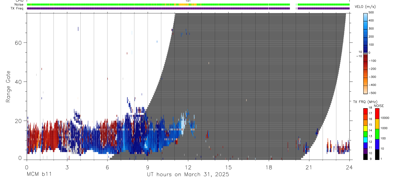
Task: Click the 40 tick on Range Gate axis
Action: [18, 82]
